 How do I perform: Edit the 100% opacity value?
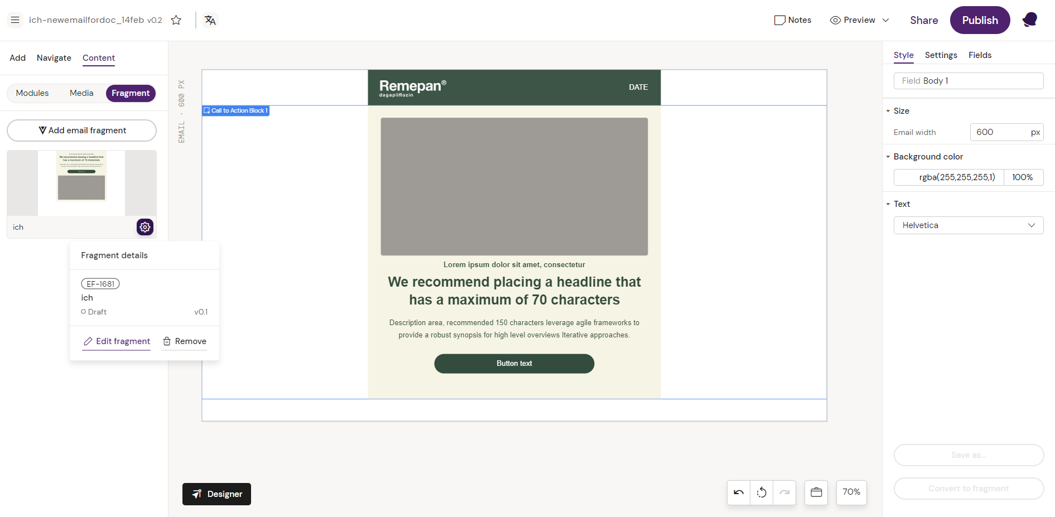pos(1023,177)
